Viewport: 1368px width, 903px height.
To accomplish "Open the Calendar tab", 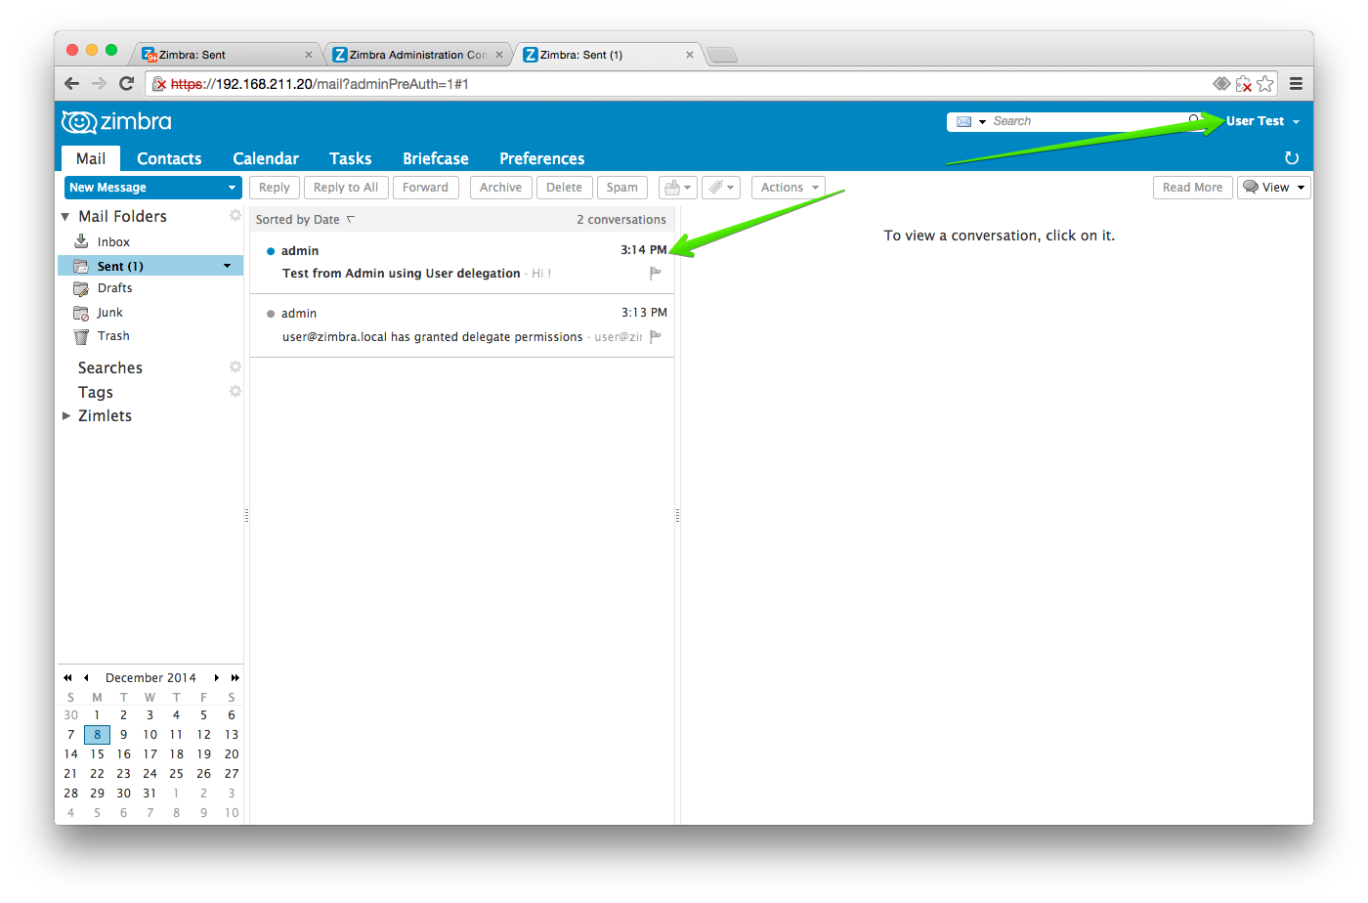I will (266, 158).
